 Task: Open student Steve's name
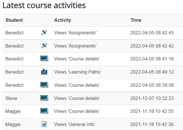11,98
